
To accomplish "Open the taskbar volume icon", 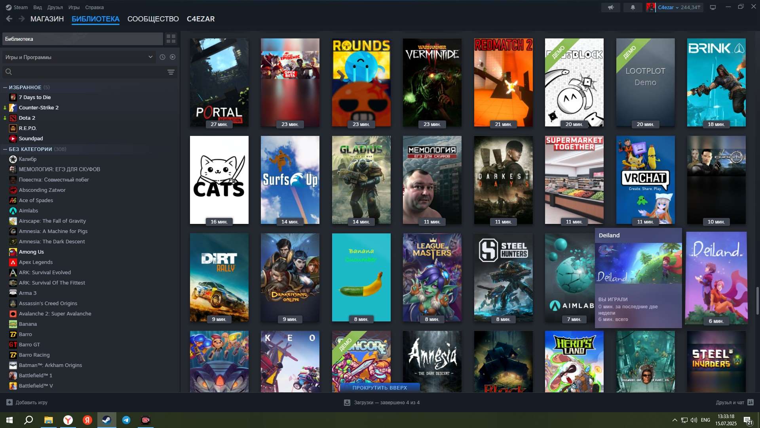I will [693, 420].
